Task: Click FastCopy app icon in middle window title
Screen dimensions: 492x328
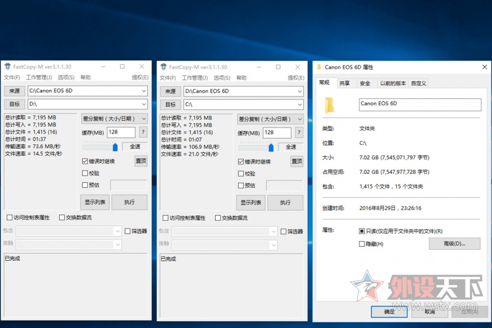Action: [x=163, y=67]
